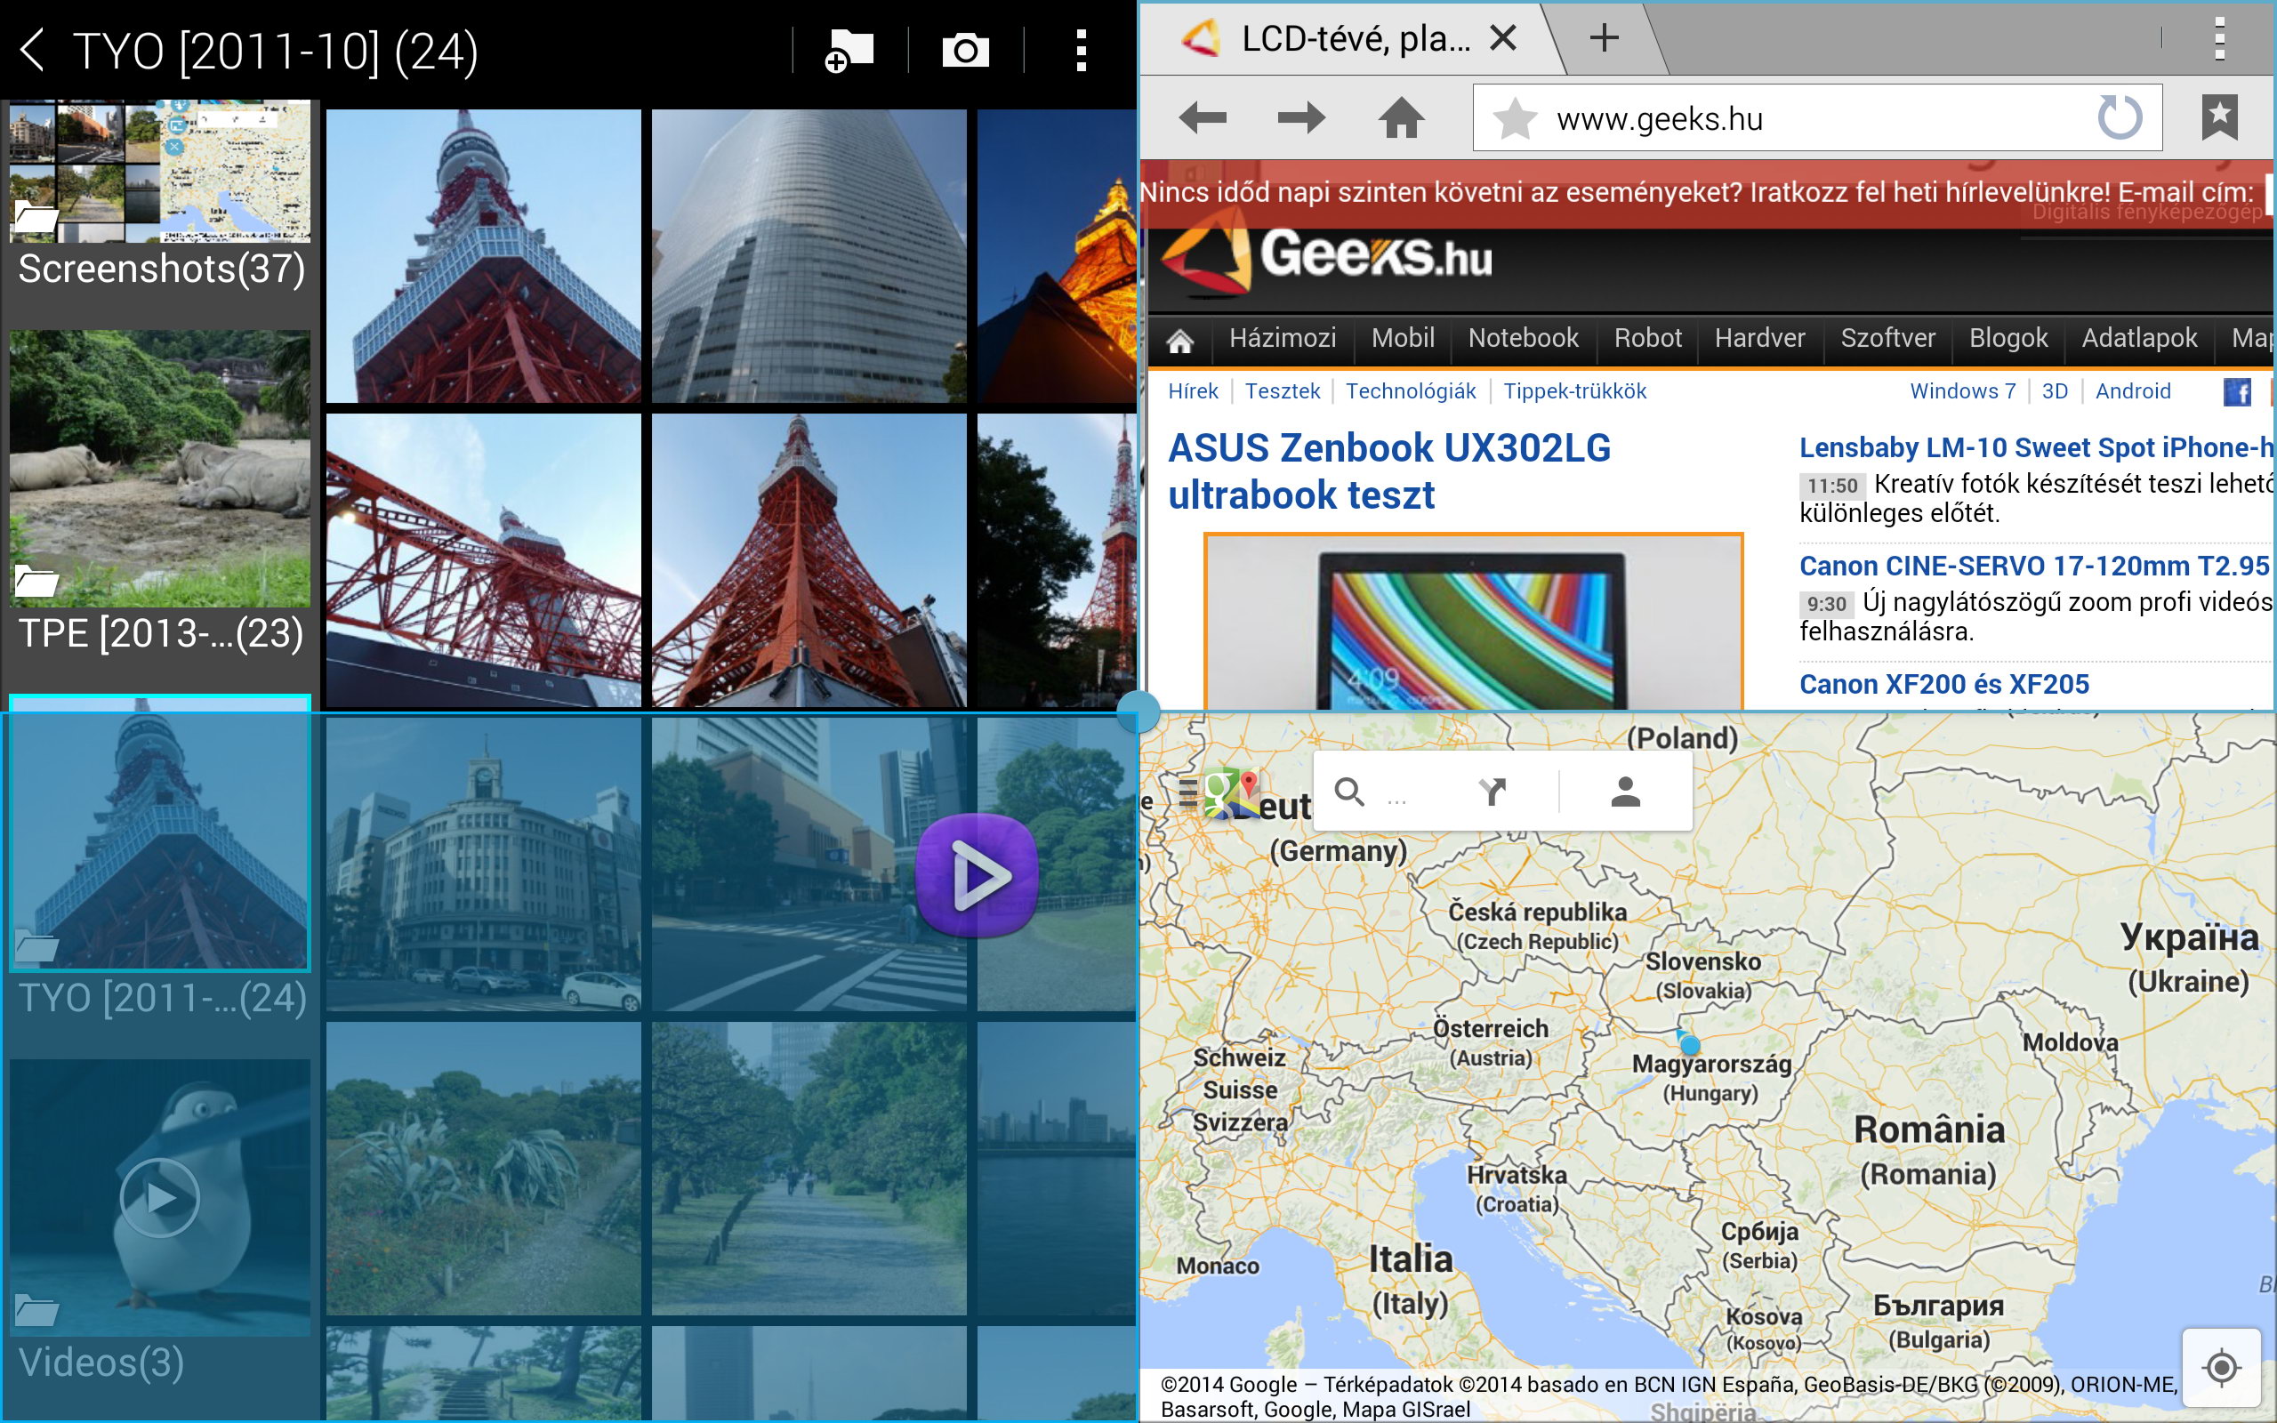Follow the Technológiák link
The height and width of the screenshot is (1423, 2277).
(1411, 391)
